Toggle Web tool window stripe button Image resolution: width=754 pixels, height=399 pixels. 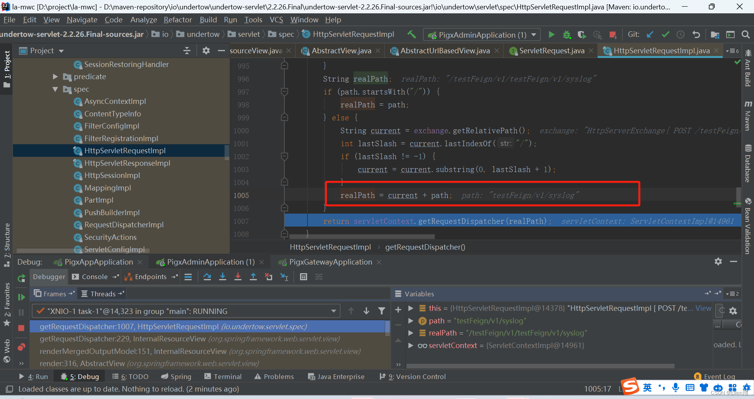pyautogui.click(x=7, y=352)
